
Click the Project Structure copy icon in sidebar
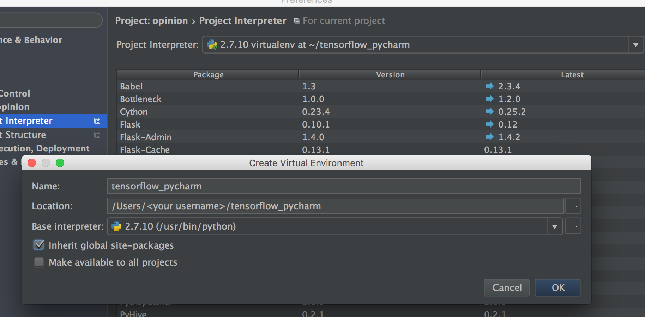[x=97, y=135]
